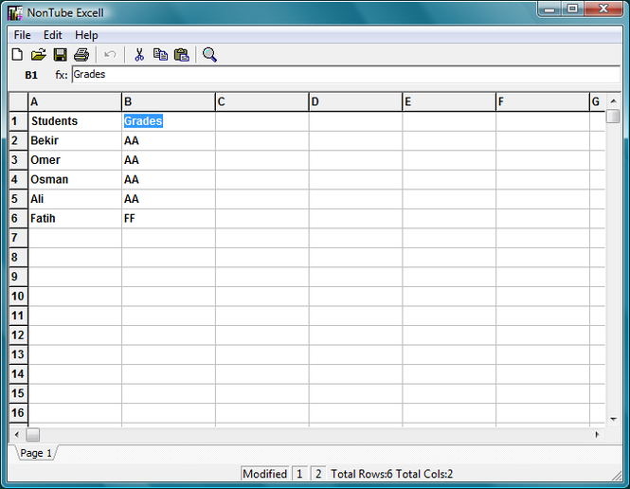Select Osman's AA grade cell

tap(169, 180)
